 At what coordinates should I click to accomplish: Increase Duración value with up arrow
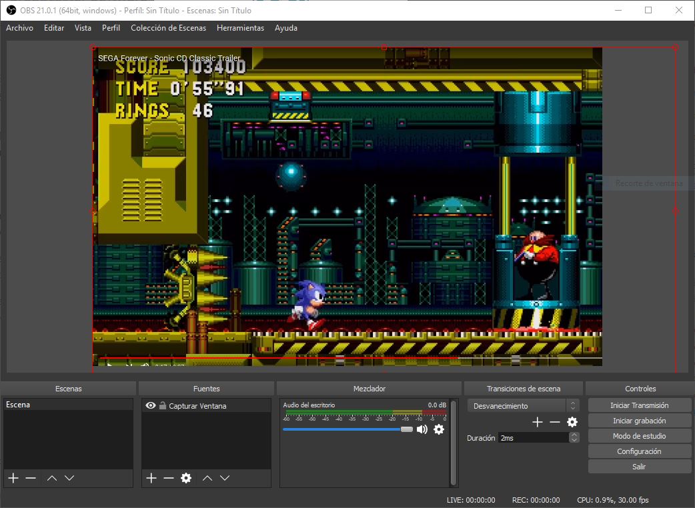pos(574,435)
